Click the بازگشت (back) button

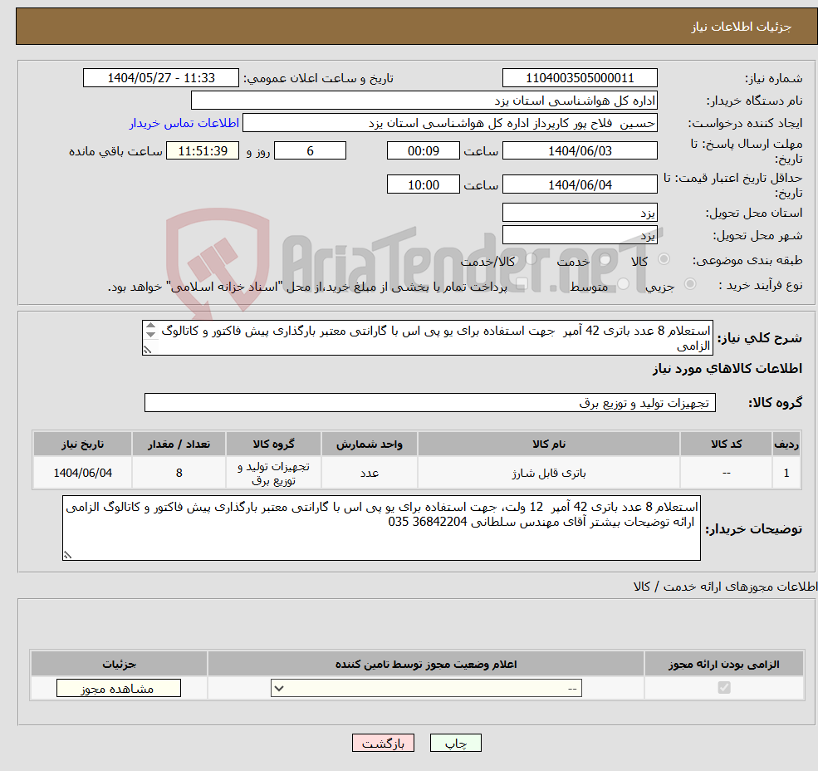click(383, 743)
